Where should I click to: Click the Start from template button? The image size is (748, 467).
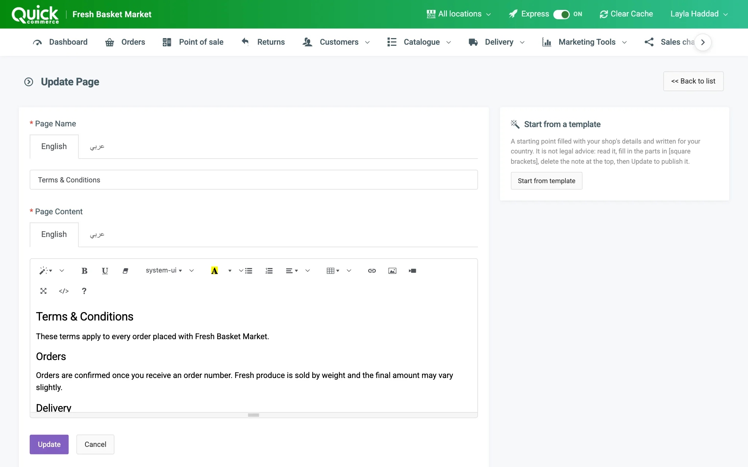click(x=546, y=181)
